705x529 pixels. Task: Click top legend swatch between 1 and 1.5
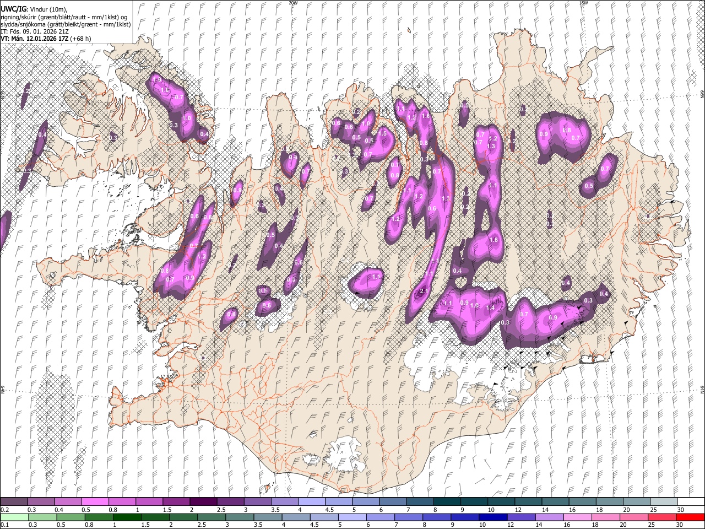click(x=149, y=501)
